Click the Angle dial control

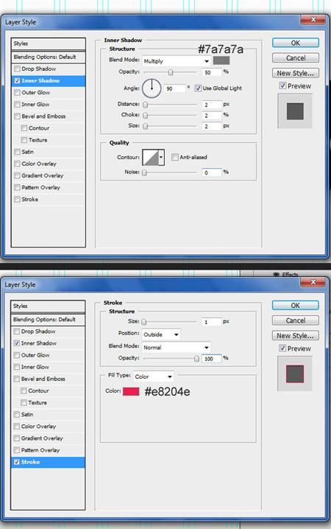(152, 88)
